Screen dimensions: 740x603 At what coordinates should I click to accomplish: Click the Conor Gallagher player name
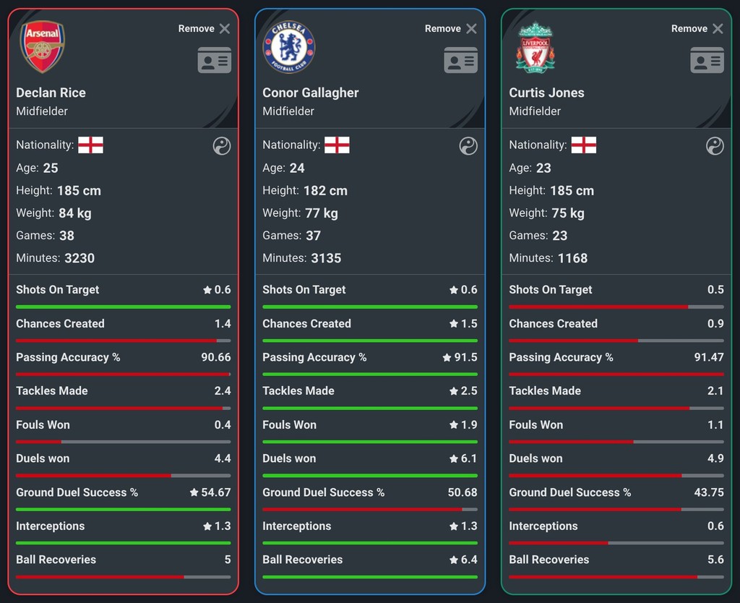[x=310, y=93]
